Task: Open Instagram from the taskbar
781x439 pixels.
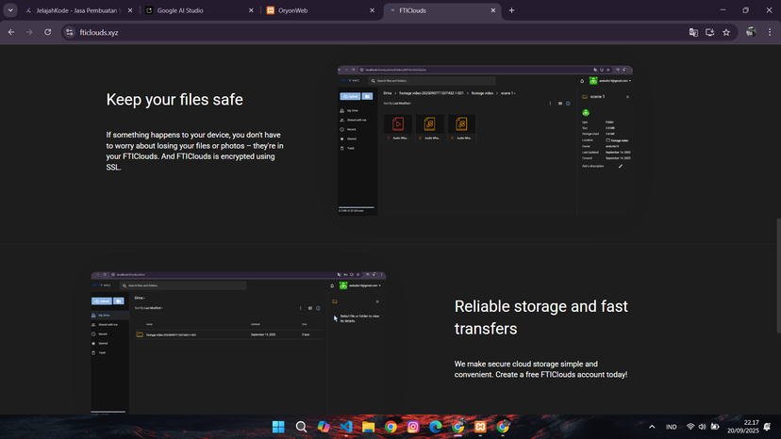Action: [413, 427]
